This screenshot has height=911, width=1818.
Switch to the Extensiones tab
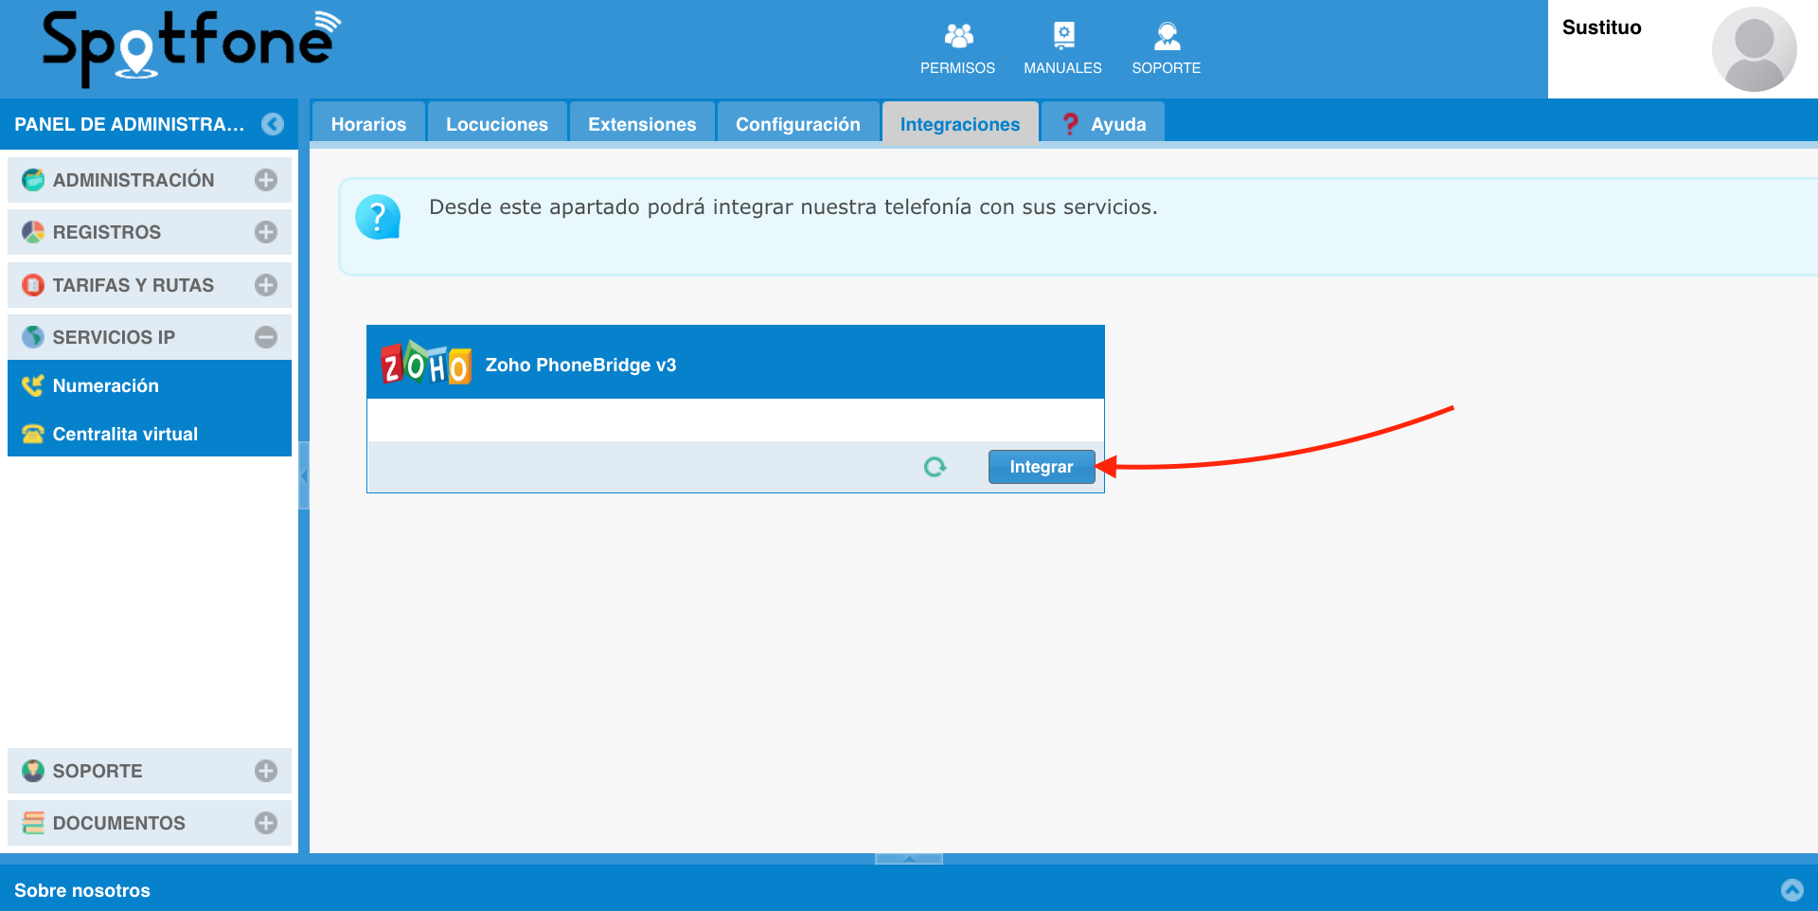pos(641,124)
